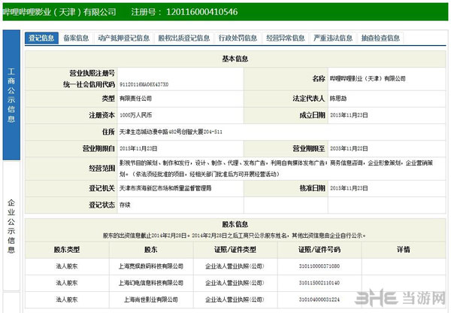
Task: Switch to the 严重违法信息 tab
Action: pos(334,38)
